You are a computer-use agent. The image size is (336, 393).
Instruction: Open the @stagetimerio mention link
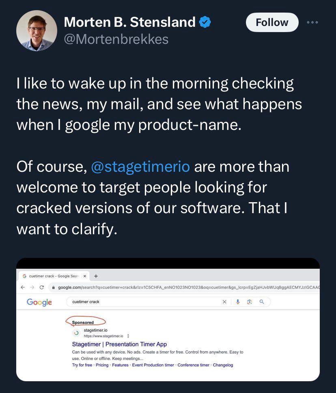(x=141, y=167)
